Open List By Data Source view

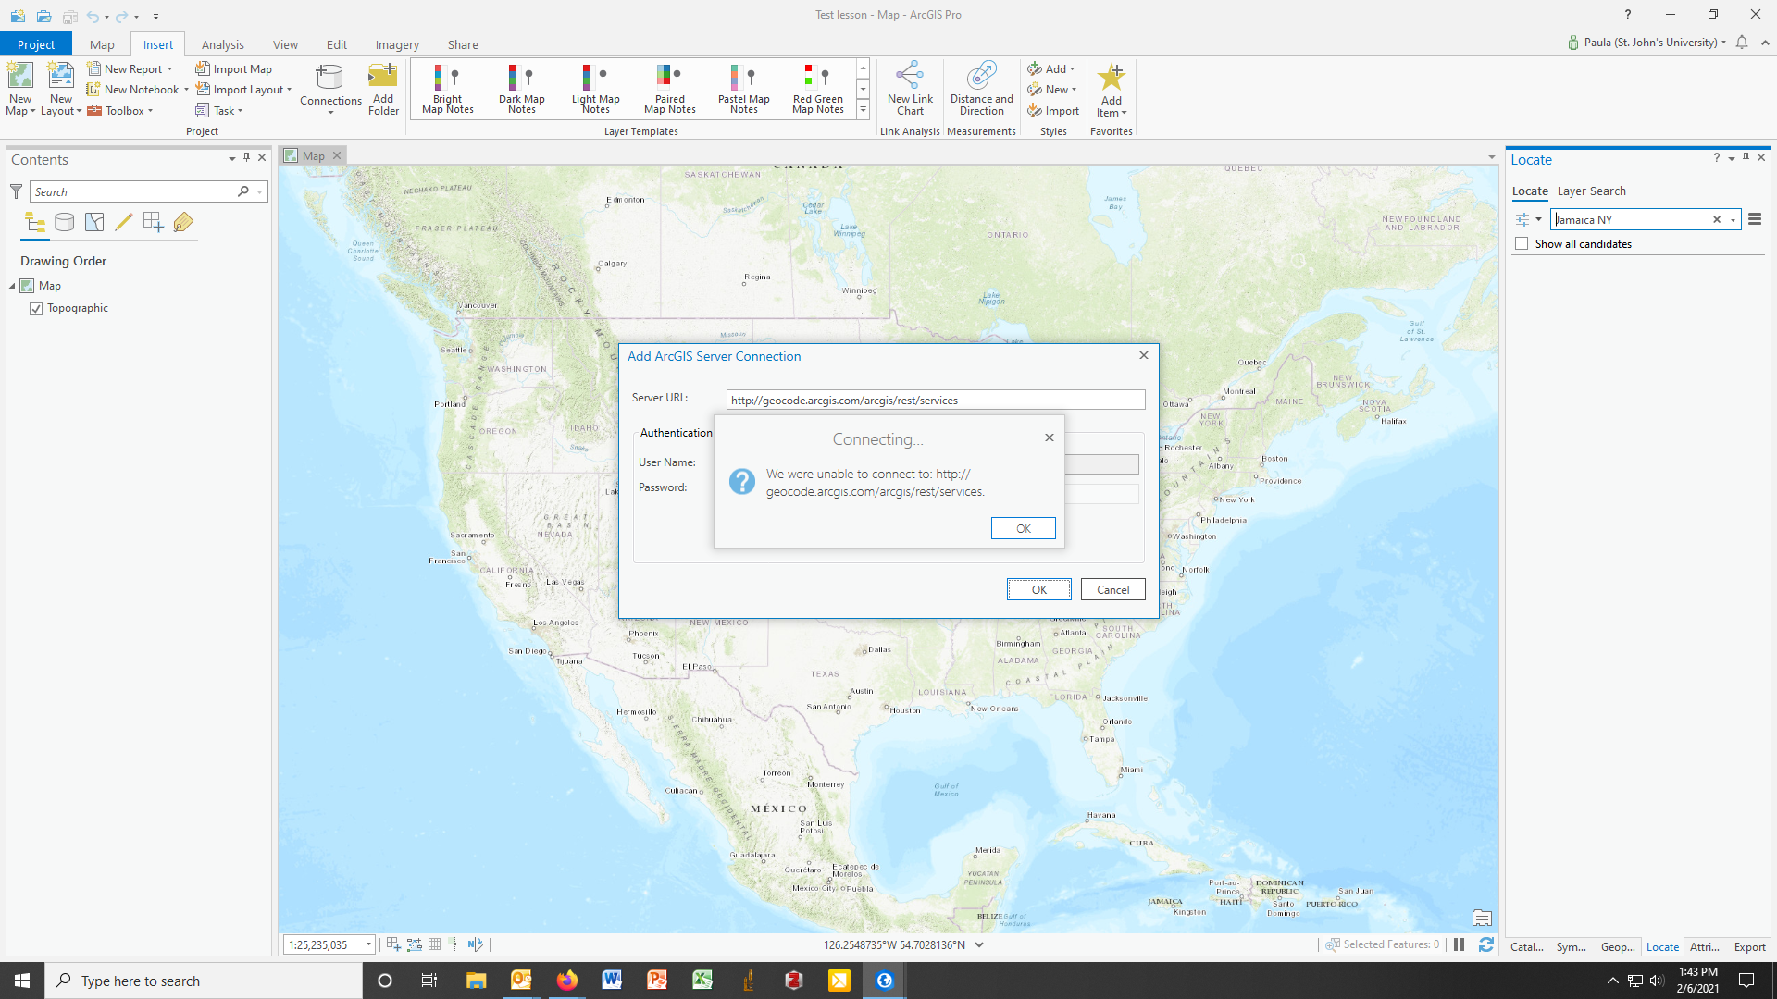[x=64, y=222]
